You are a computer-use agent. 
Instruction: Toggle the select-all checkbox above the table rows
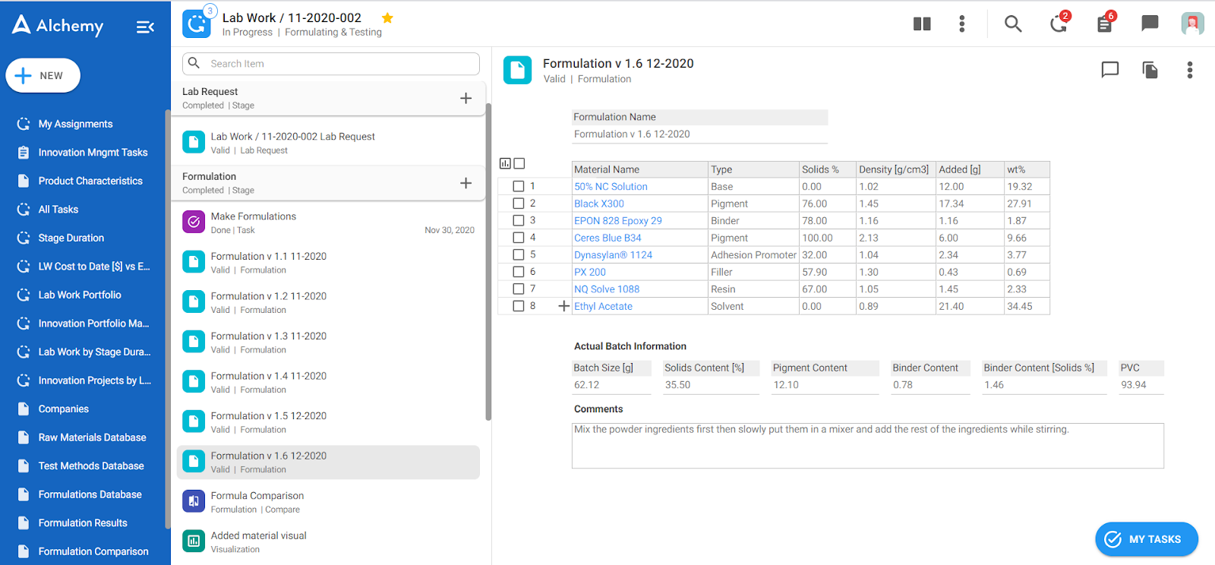(x=519, y=163)
